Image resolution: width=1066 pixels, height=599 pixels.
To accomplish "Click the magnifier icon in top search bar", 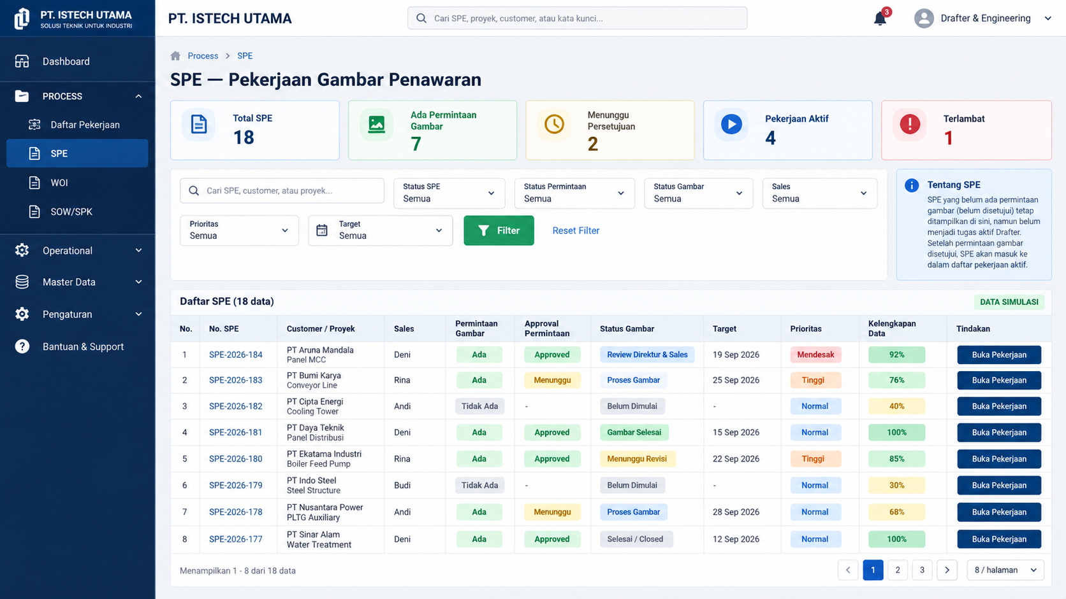I will coord(421,18).
